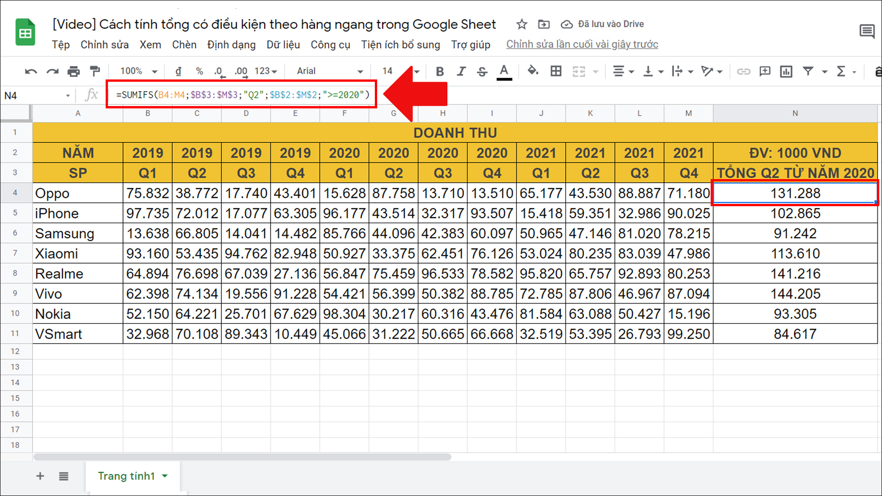
Task: Open number format 123 dropdown
Action: (266, 71)
